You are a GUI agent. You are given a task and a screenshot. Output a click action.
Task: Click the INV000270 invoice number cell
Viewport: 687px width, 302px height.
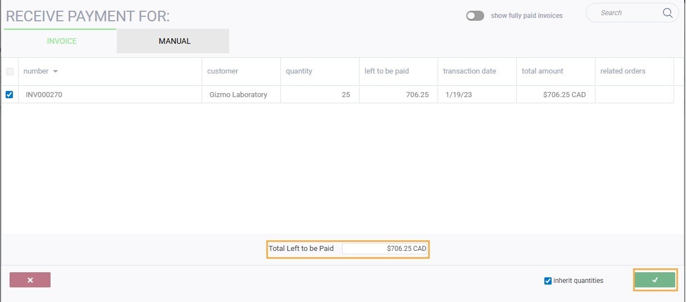click(x=44, y=95)
